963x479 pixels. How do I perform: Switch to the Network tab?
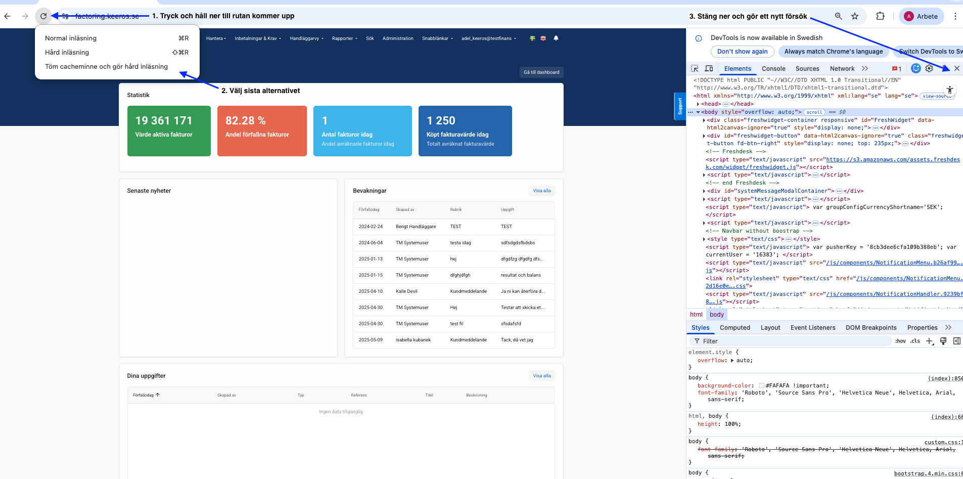click(842, 69)
